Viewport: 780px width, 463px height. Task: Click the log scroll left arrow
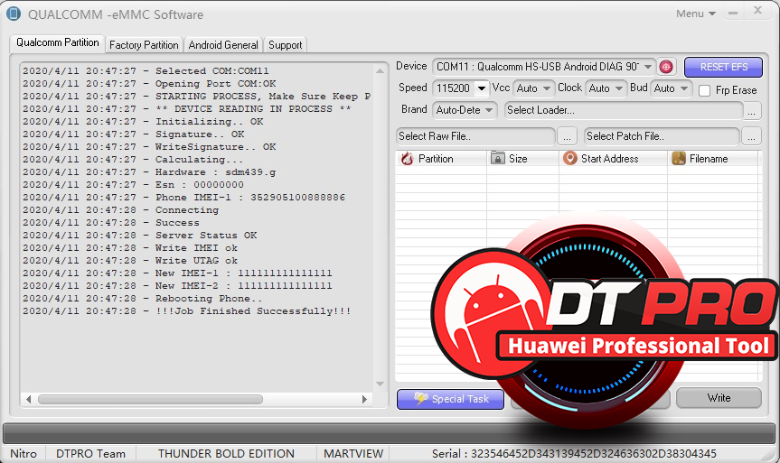28,400
